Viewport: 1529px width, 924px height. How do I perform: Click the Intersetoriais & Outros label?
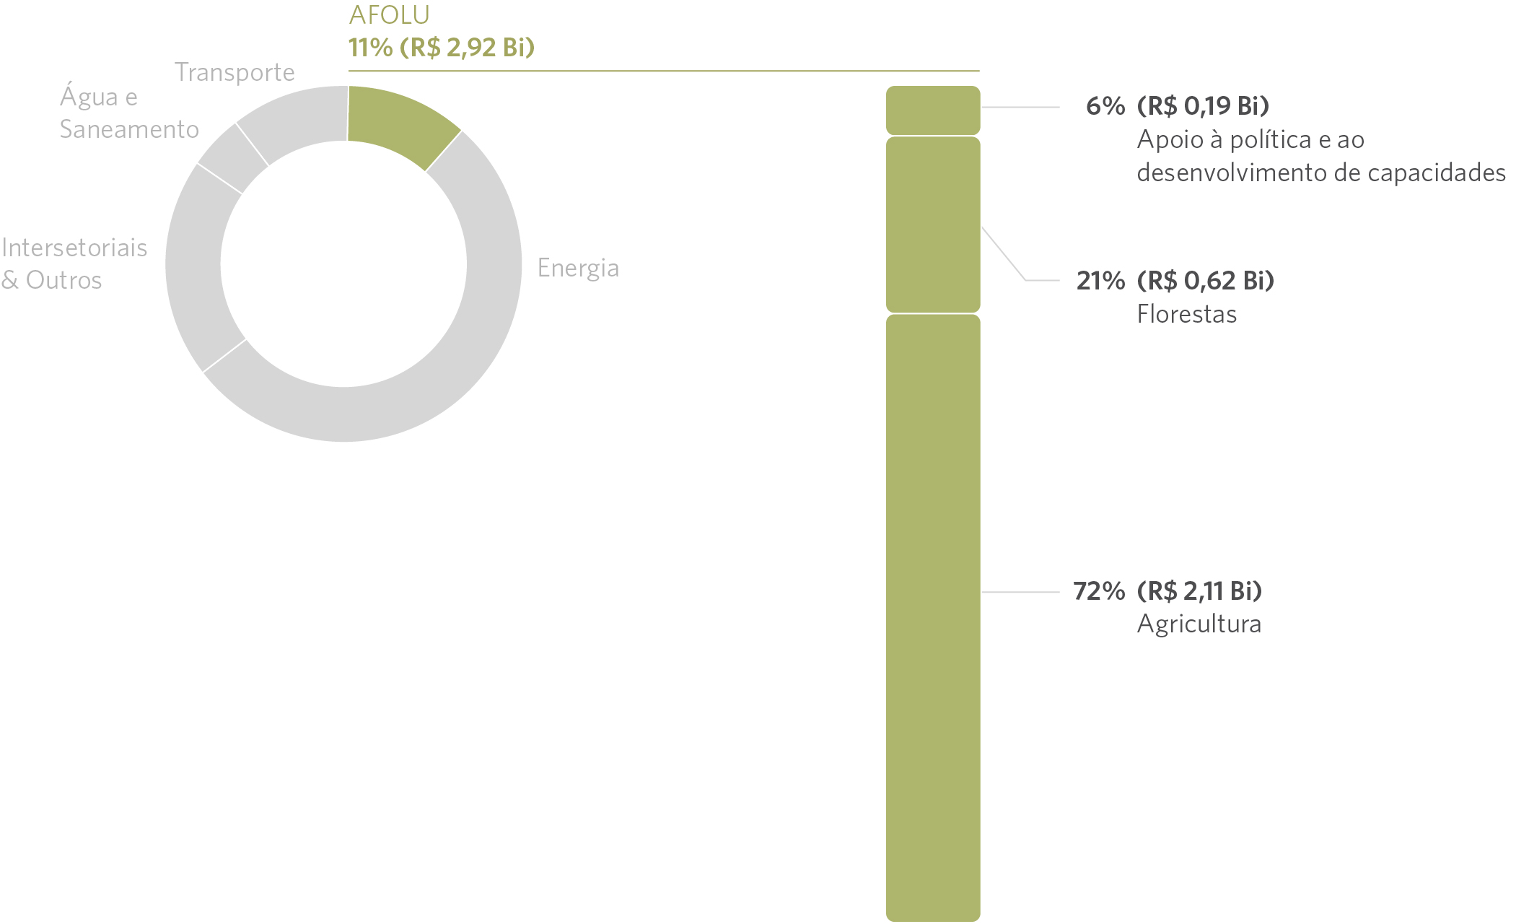click(x=74, y=263)
